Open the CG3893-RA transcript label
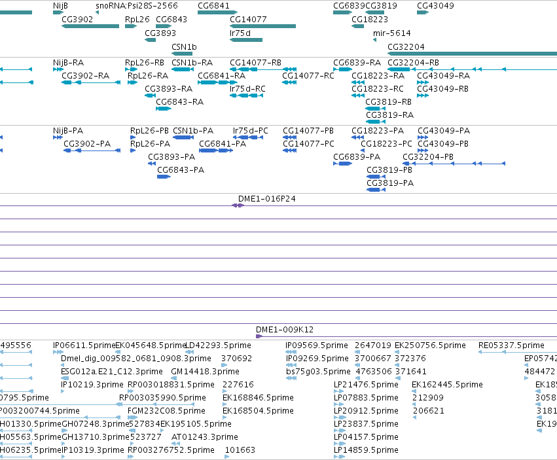 pos(168,89)
